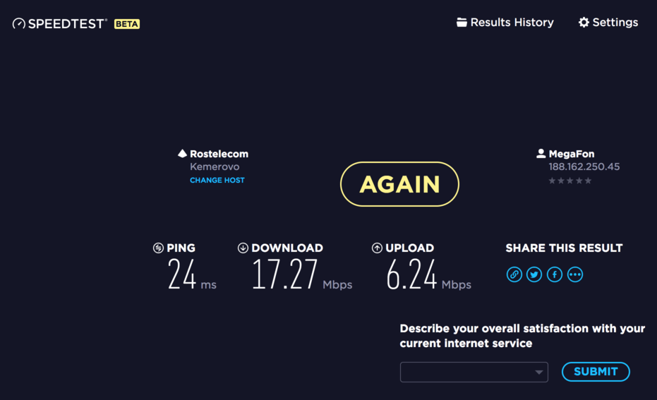Click the download arrow icon
This screenshot has width=657, height=400.
click(x=243, y=248)
